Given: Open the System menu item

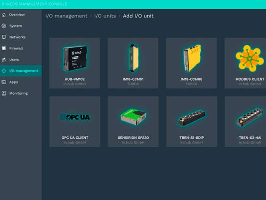Looking at the screenshot, I should (21, 26).
